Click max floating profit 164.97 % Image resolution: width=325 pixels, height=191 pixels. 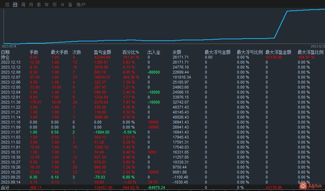306,57
